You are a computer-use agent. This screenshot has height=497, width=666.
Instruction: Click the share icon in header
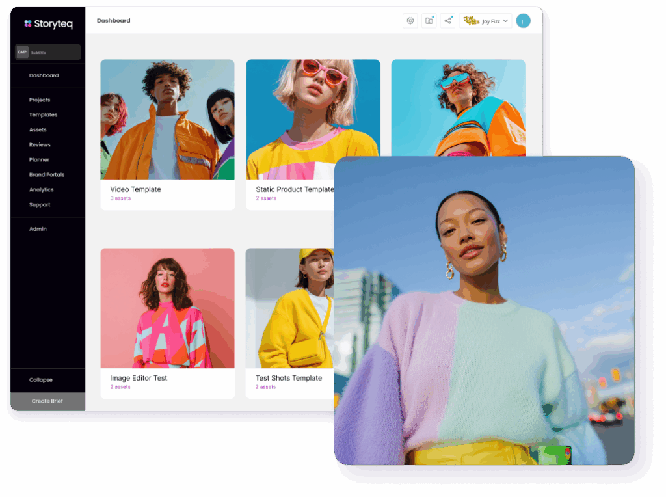click(x=447, y=21)
